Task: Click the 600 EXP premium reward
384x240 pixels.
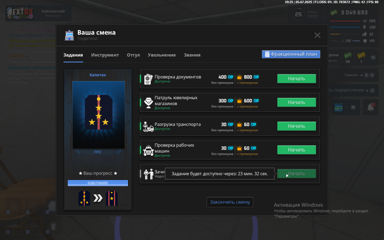Action: 251,101
